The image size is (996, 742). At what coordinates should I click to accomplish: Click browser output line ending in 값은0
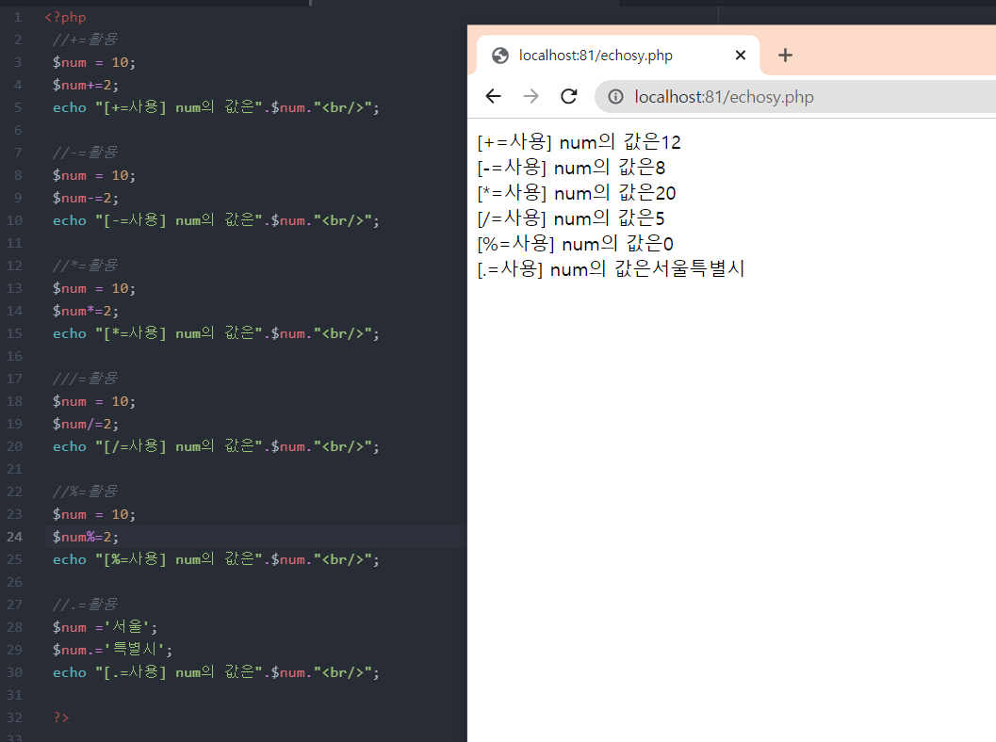[575, 244]
